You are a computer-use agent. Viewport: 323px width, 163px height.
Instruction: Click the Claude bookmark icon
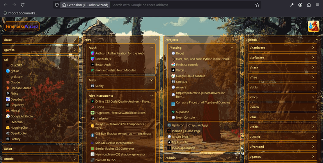[8, 82]
